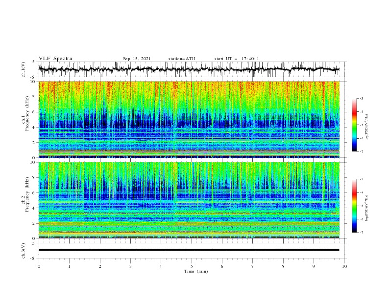The width and height of the screenshot is (388, 299).
Task: Click the "start UT = 17:40: 1" text
Action: point(237,59)
